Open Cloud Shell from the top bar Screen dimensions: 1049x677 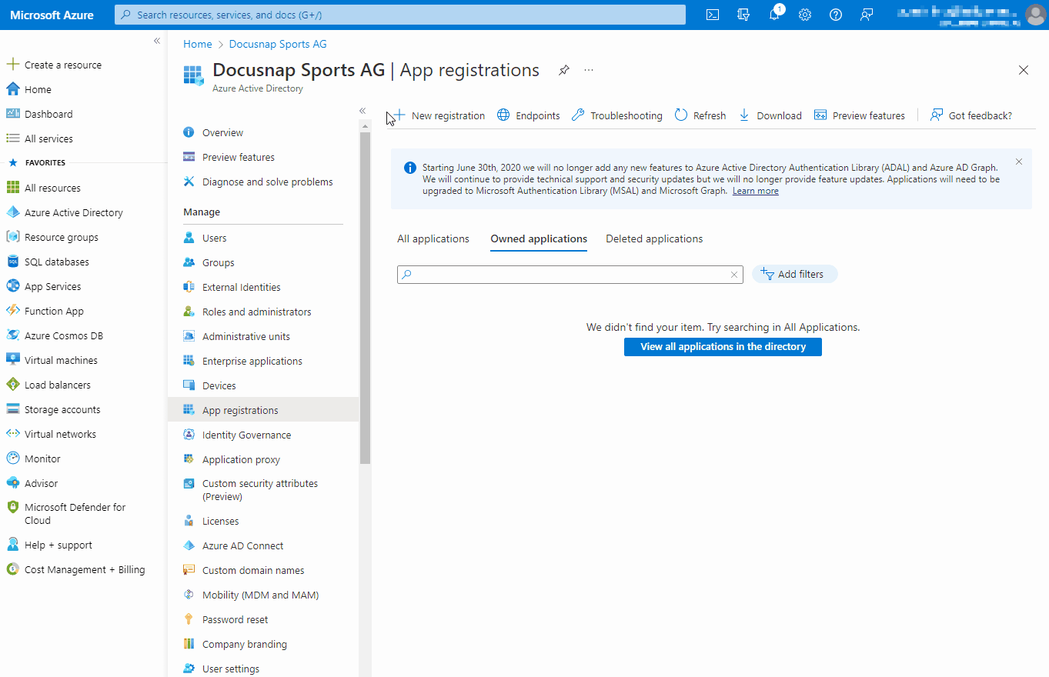click(x=712, y=14)
